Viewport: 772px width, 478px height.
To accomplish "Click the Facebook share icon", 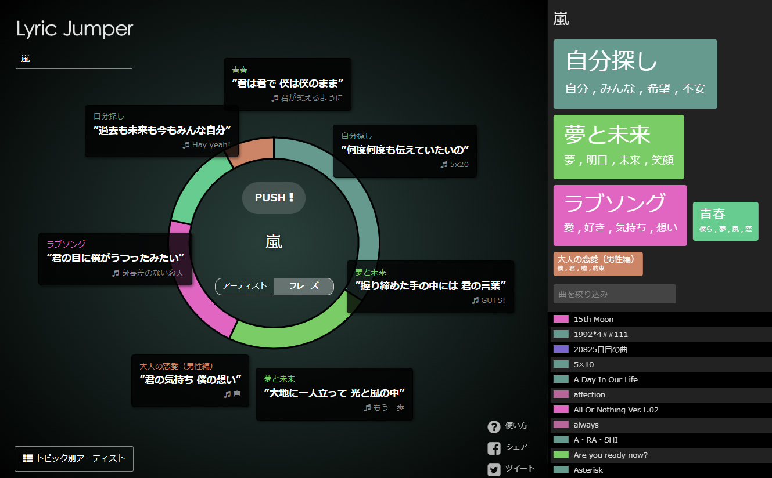I will pyautogui.click(x=494, y=448).
